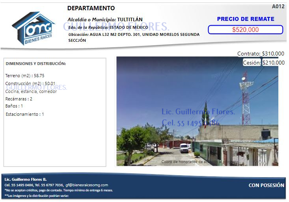Click the A012 listing code
The width and height of the screenshot is (289, 202).
[x=278, y=7]
